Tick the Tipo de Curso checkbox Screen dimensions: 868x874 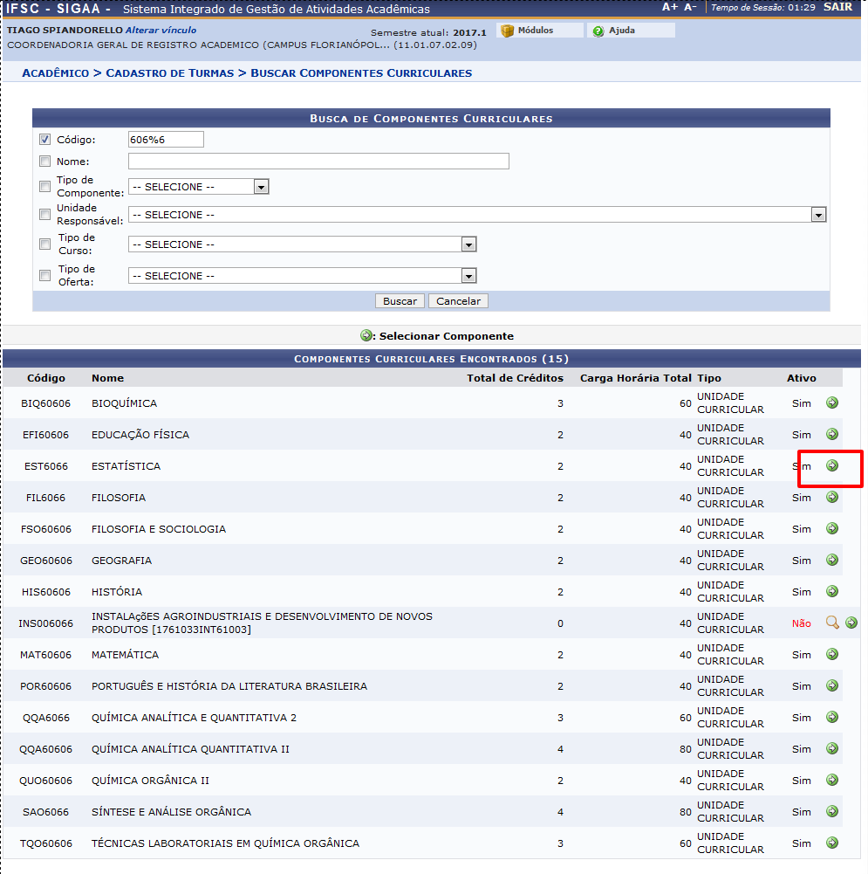click(45, 244)
